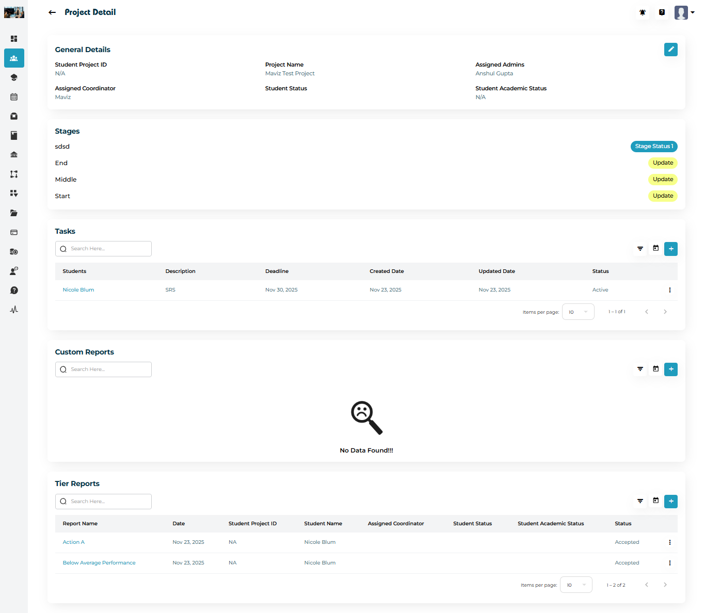
Task: Click the Stage Status 1 badge
Action: (653, 147)
